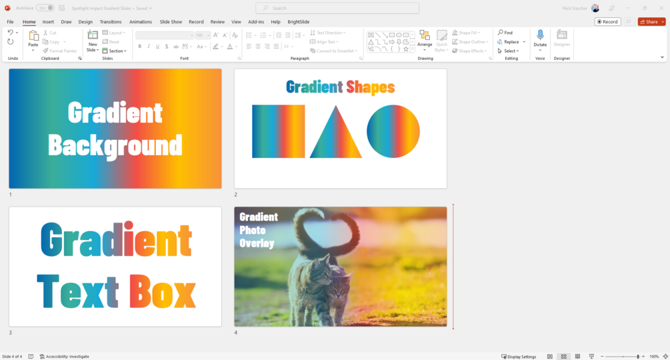Viewport: 670px width, 360px height.
Task: Toggle the AutoSave switch
Action: pyautogui.click(x=45, y=8)
